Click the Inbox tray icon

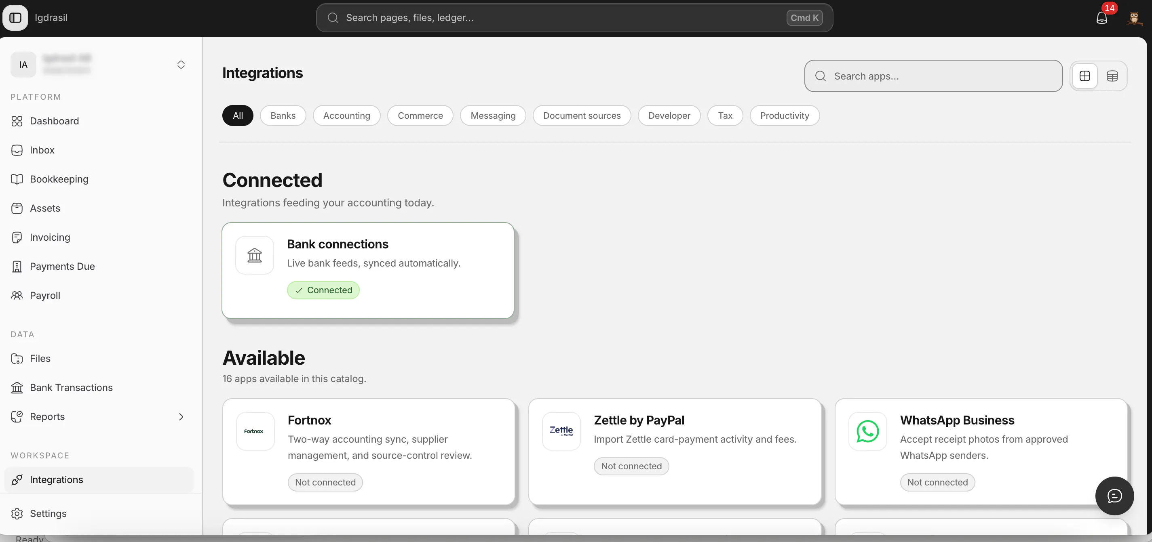[17, 150]
